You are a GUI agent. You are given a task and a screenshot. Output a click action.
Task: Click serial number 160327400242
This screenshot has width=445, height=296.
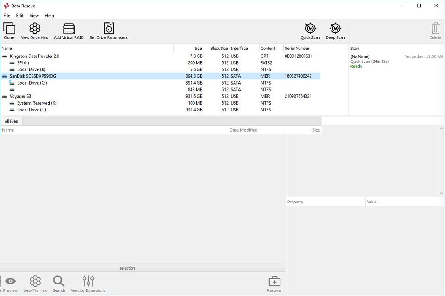click(298, 76)
